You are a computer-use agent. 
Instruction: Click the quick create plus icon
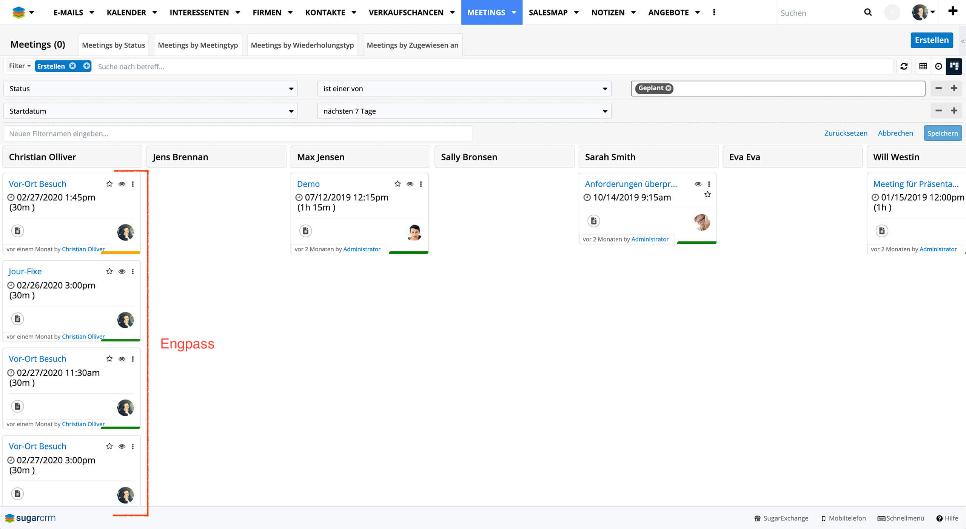point(953,11)
